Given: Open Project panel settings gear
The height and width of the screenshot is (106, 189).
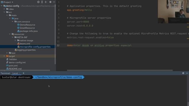Looking at the screenshot, I should pos(50,2).
